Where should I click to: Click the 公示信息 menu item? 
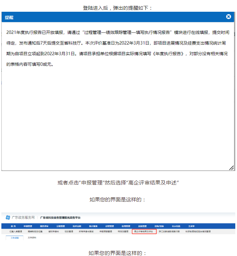[x=176, y=226]
